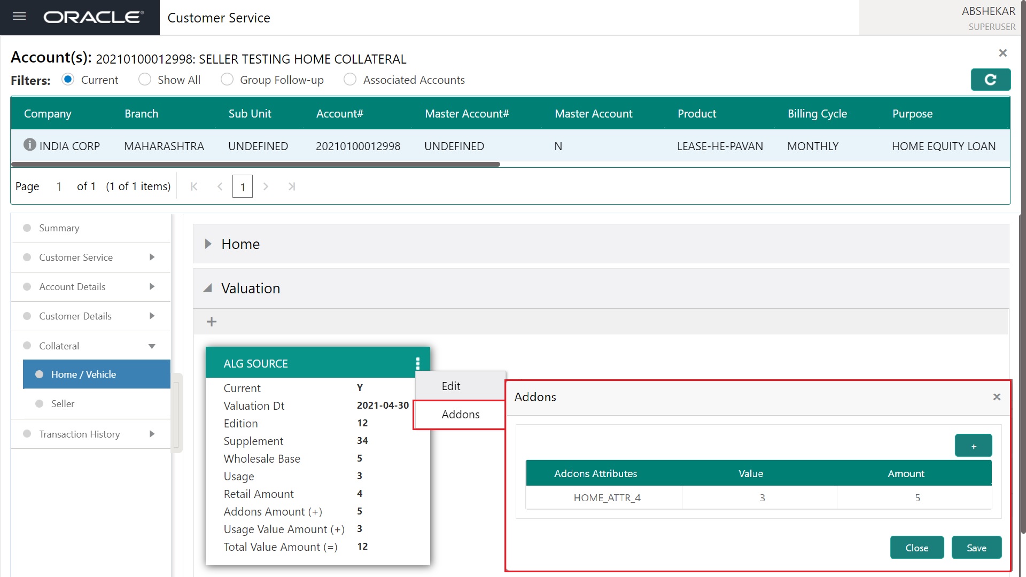Choose Edit from the card menu

451,386
